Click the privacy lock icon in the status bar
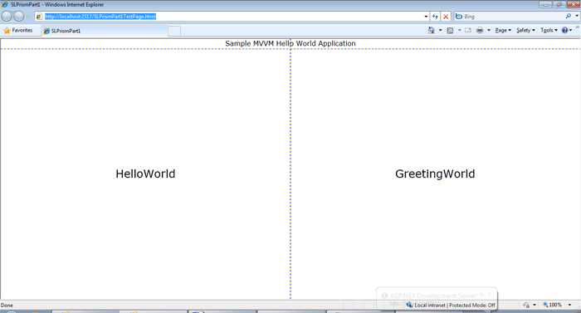This screenshot has height=313, width=581. pyautogui.click(x=526, y=305)
